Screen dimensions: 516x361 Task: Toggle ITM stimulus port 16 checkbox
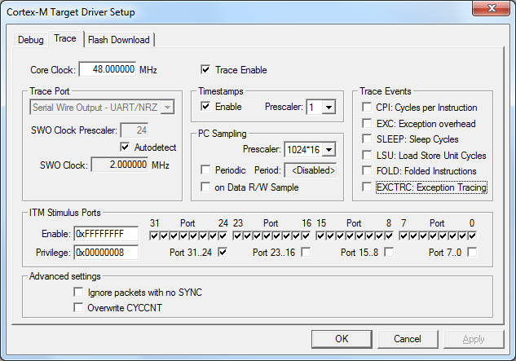tap(306, 236)
